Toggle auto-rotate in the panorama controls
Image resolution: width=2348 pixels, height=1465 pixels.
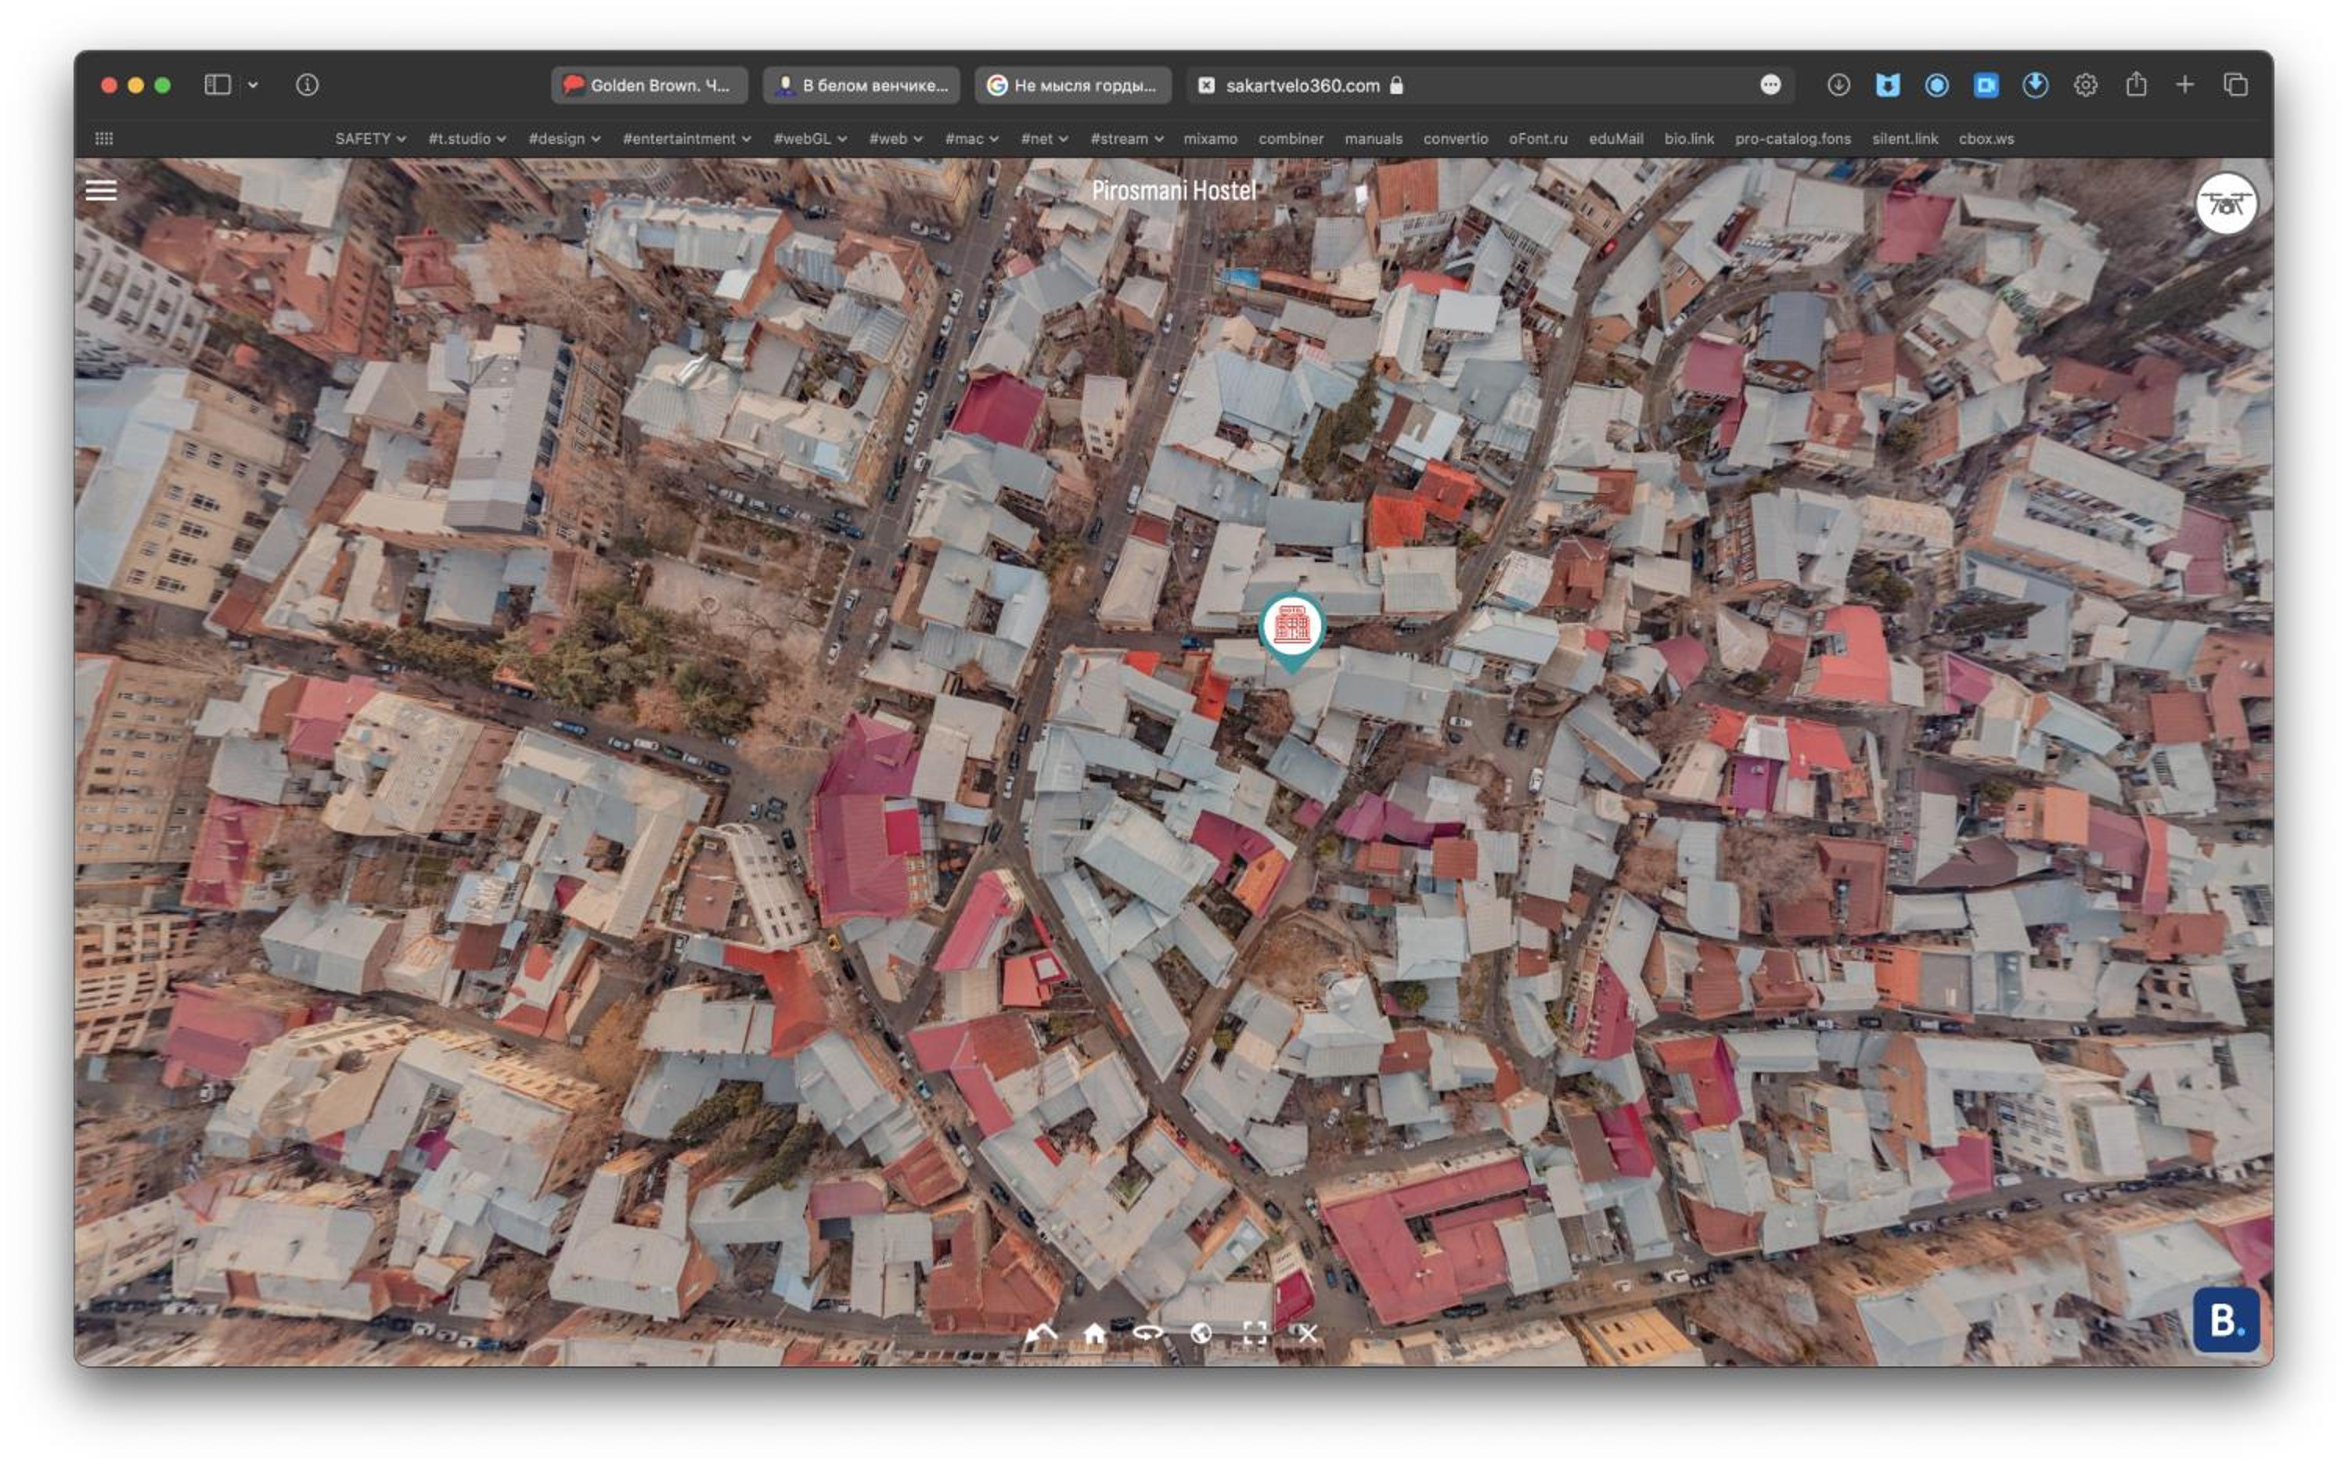point(1147,1334)
